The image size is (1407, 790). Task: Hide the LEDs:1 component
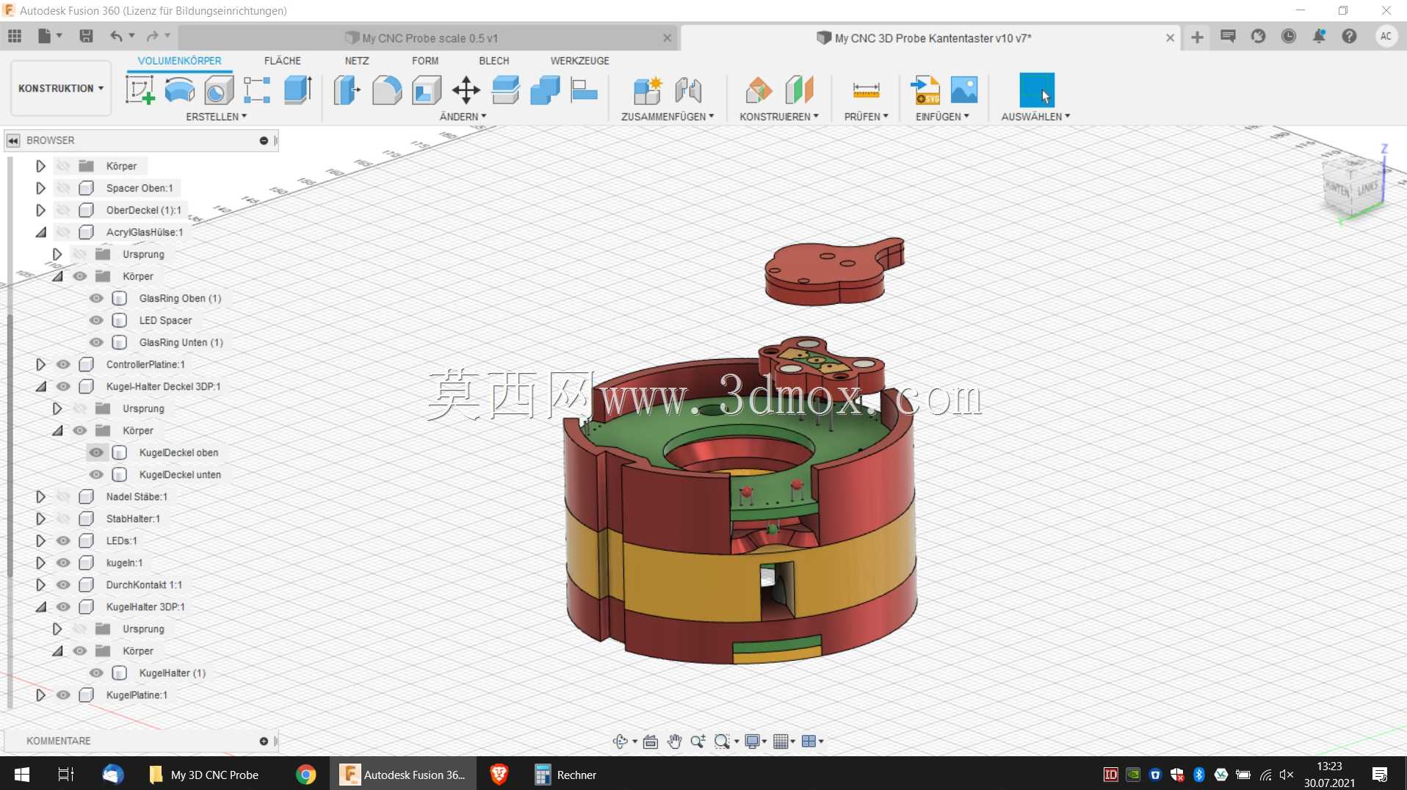[63, 540]
